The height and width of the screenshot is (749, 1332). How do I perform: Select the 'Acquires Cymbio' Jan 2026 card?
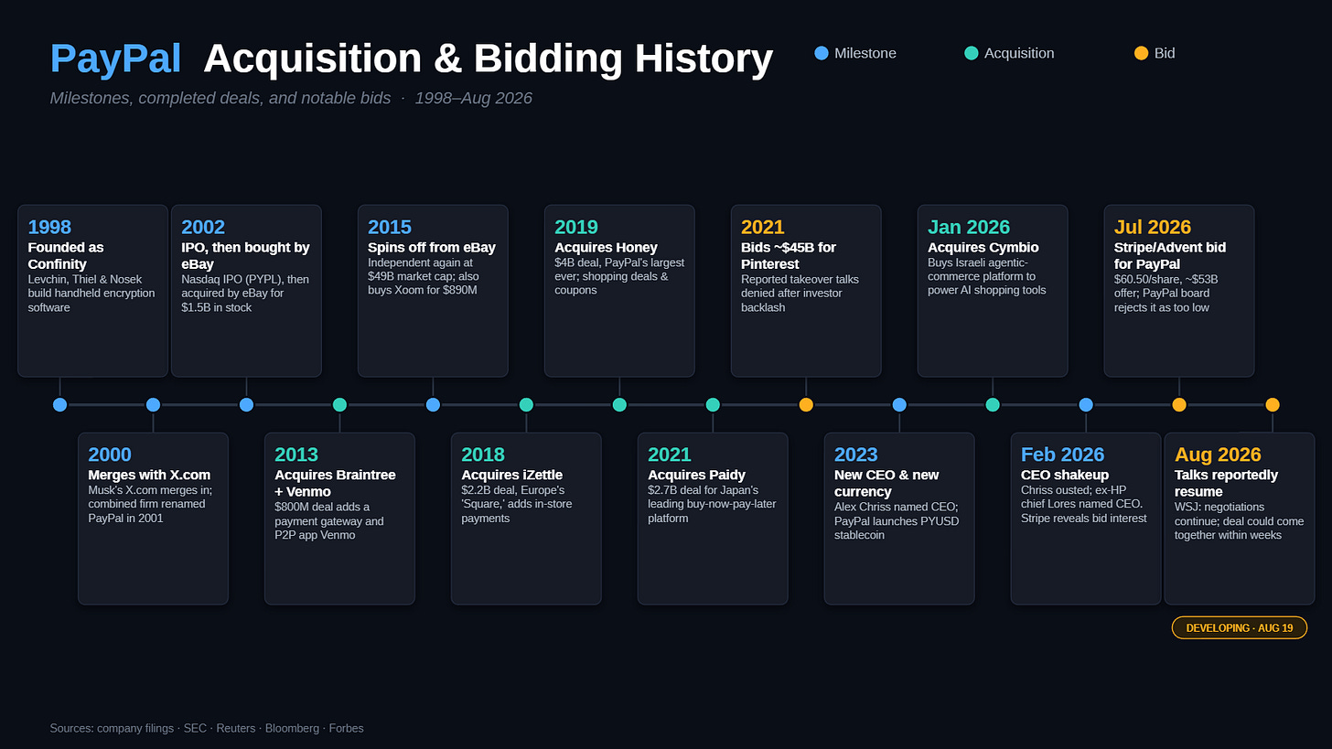click(x=993, y=291)
